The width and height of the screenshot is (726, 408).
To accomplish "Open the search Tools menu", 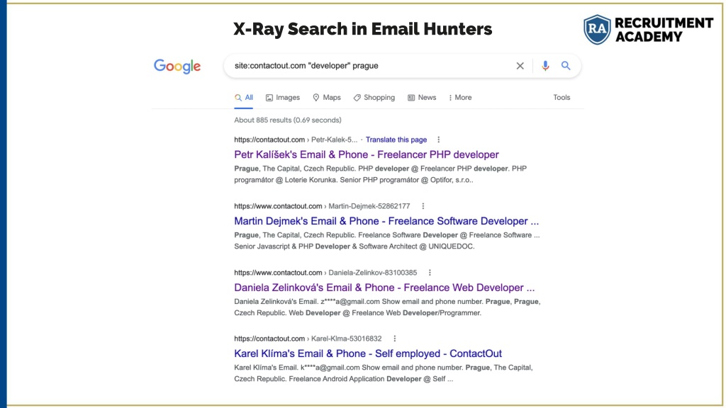I will tap(562, 98).
